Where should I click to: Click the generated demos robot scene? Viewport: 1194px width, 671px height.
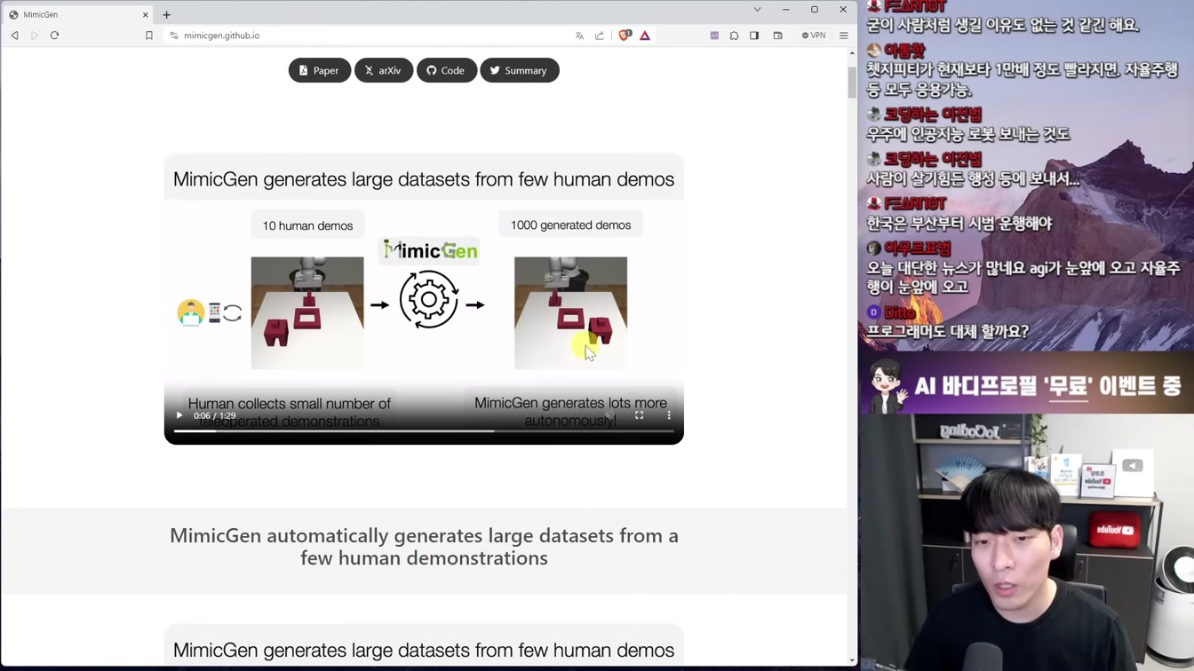570,312
